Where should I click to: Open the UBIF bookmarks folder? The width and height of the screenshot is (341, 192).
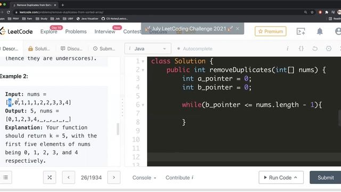(68, 19)
